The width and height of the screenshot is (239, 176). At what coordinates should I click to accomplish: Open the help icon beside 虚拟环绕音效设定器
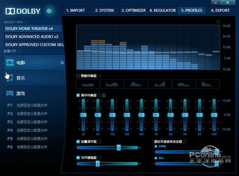[185, 141]
